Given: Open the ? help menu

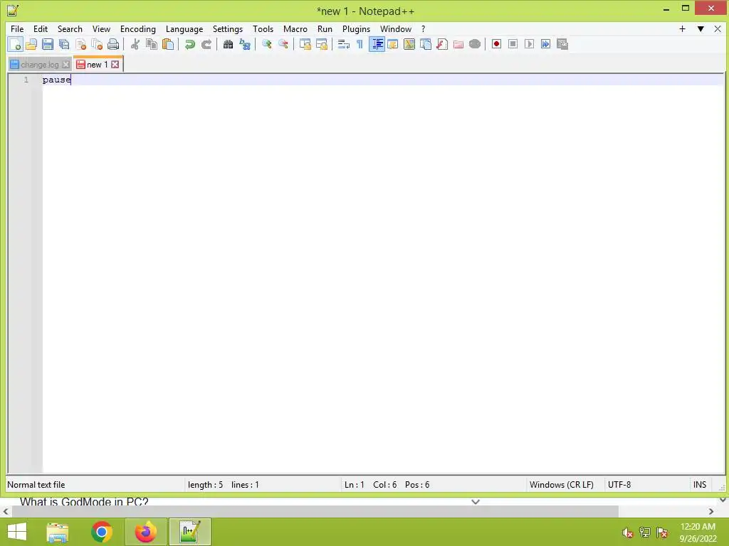Looking at the screenshot, I should pos(423,28).
